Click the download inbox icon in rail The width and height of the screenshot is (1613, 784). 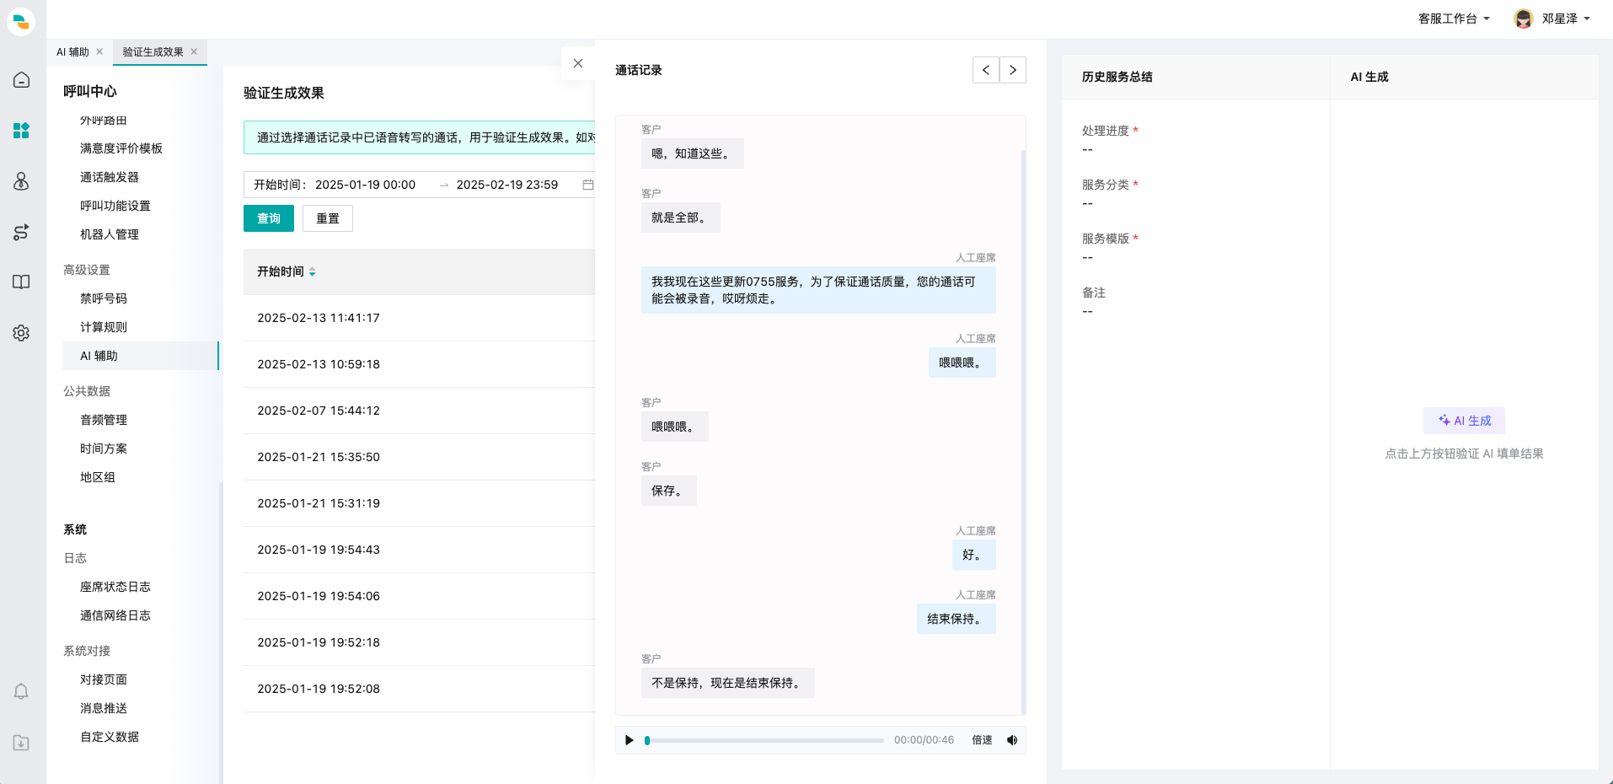coord(21,743)
